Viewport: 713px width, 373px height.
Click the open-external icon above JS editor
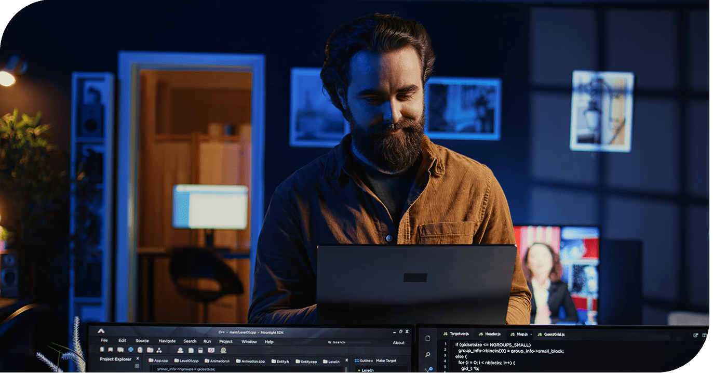point(695,335)
